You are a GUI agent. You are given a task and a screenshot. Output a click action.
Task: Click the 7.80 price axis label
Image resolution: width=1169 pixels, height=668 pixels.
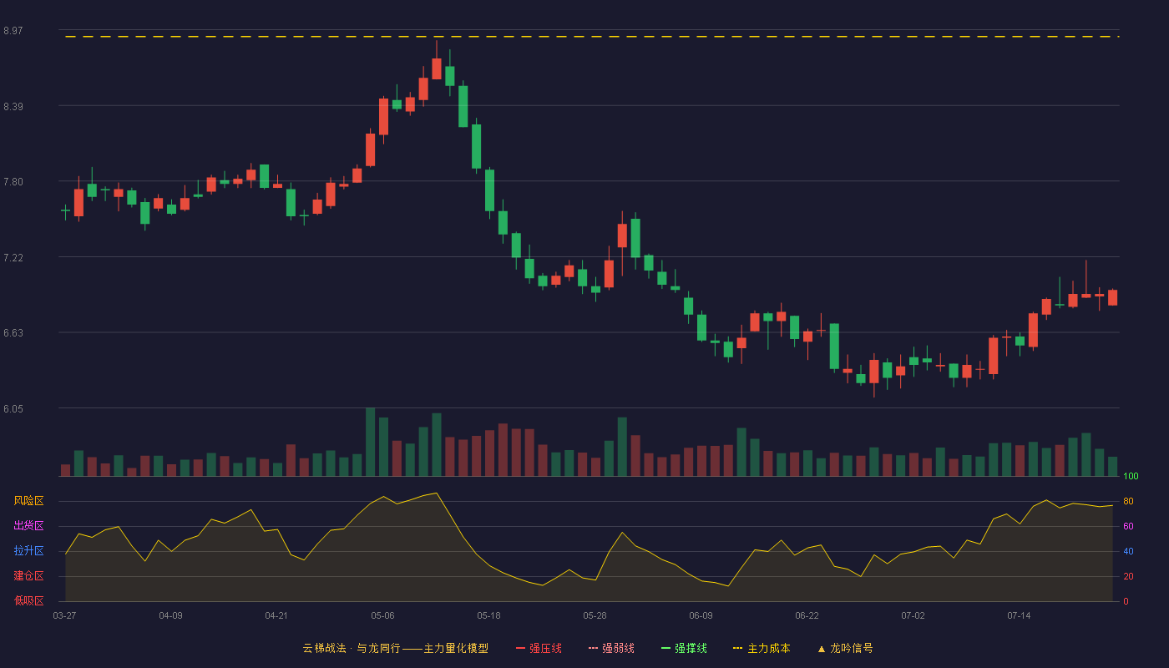click(13, 182)
